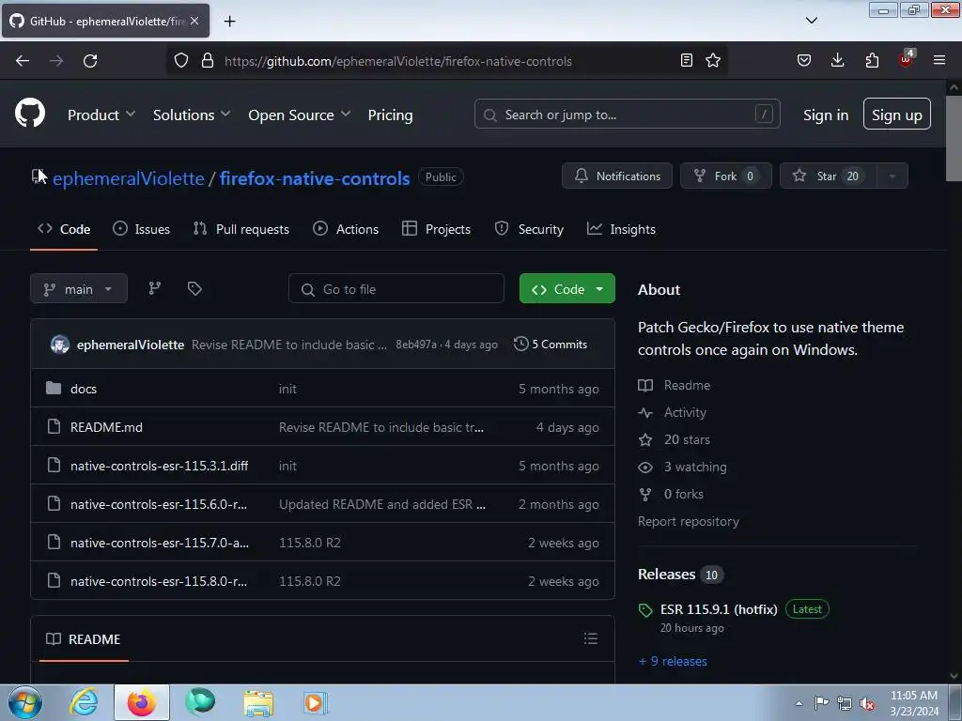
Task: Click the muted volume tray icon
Action: (x=867, y=704)
